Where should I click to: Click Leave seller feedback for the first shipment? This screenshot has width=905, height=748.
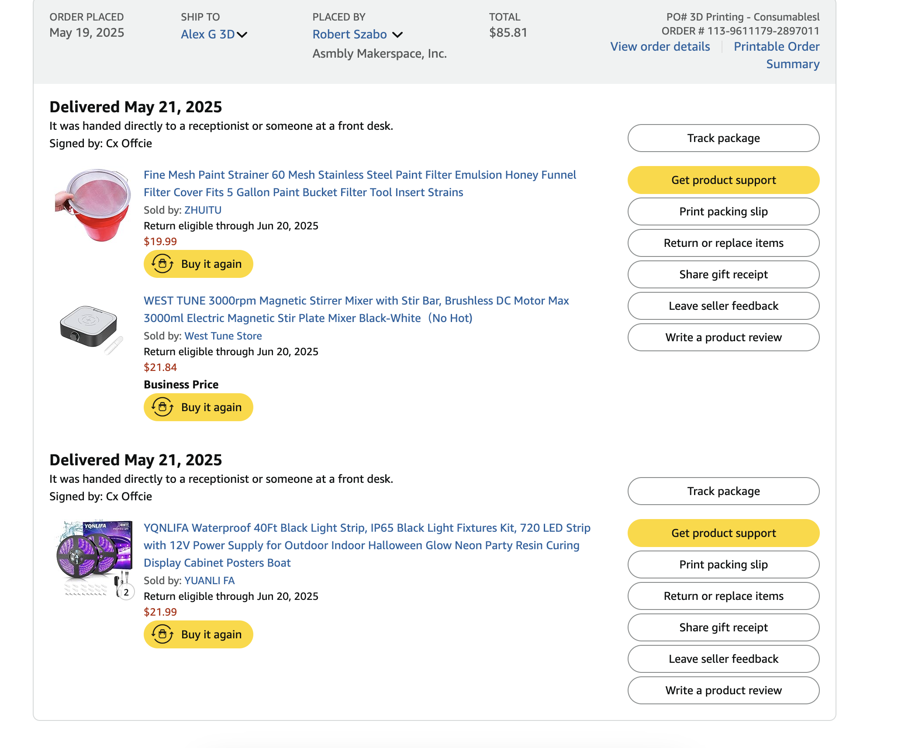click(723, 306)
